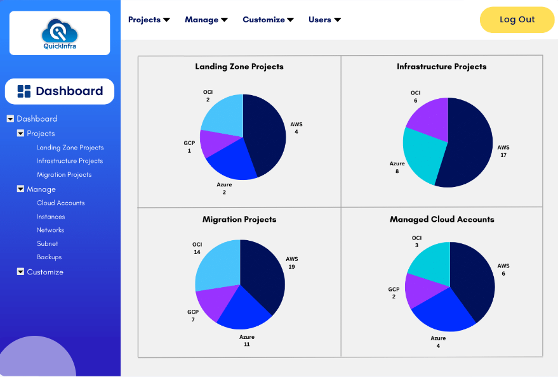Open Subnet in sidebar
558x377 pixels.
coord(48,243)
